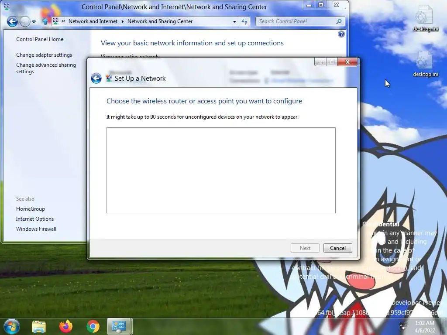Click the greyed-out Next button in the wizard
The width and height of the screenshot is (447, 335).
(305, 248)
